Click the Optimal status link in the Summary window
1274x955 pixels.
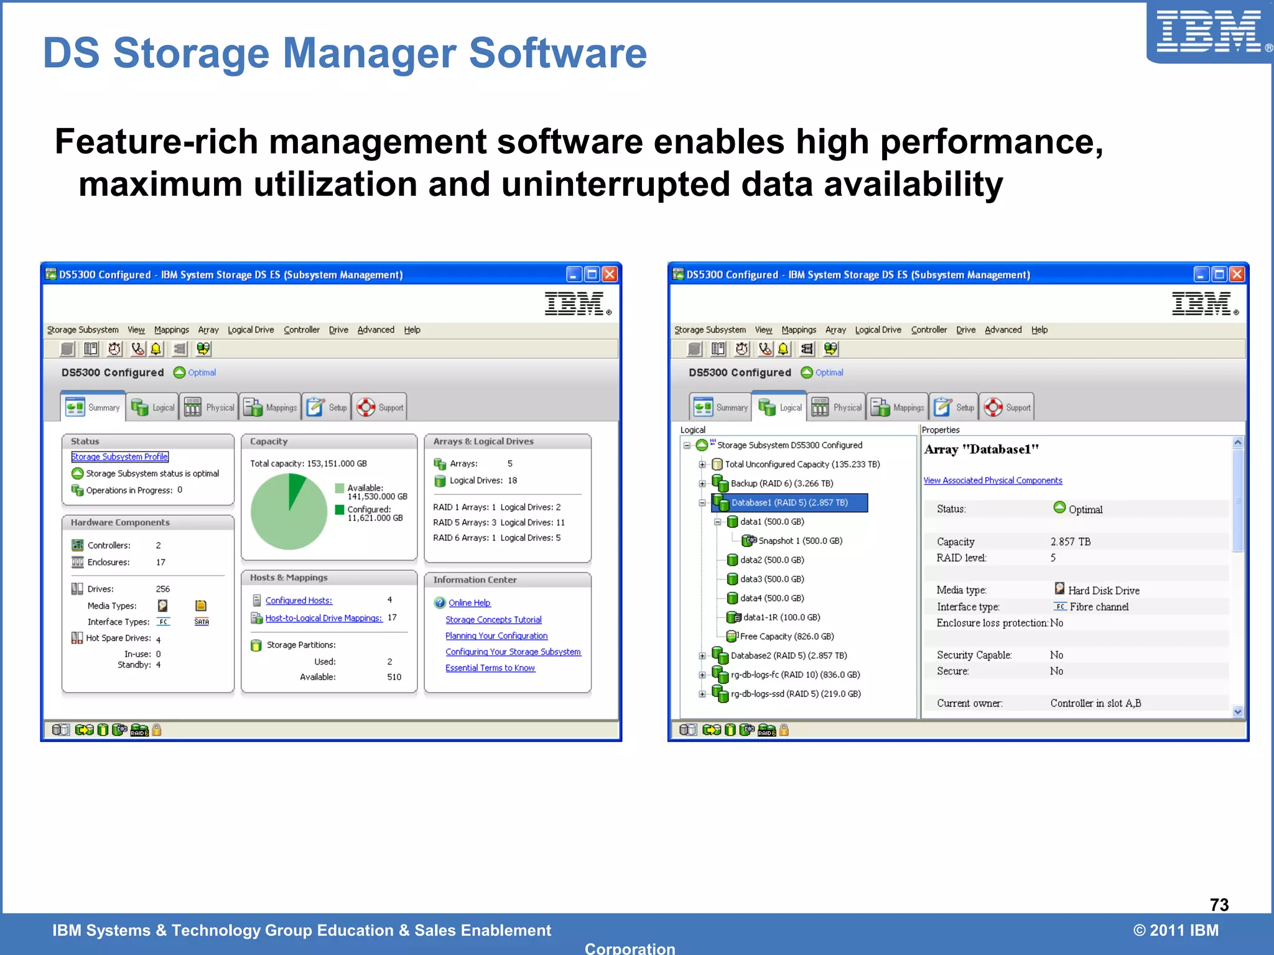[202, 372]
